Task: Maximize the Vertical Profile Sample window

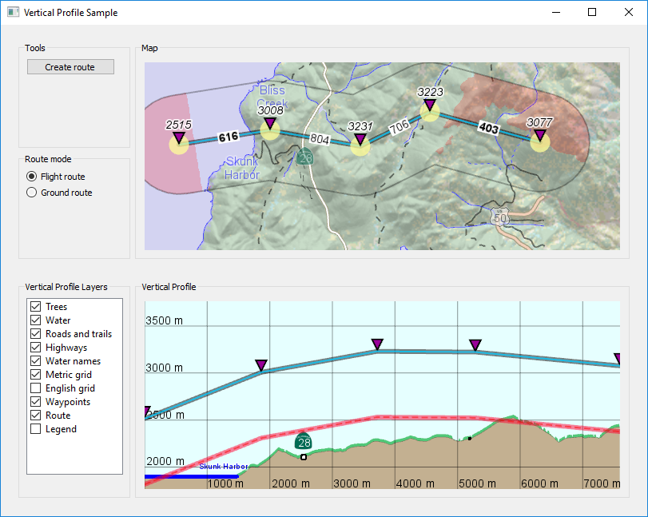Action: coord(592,12)
